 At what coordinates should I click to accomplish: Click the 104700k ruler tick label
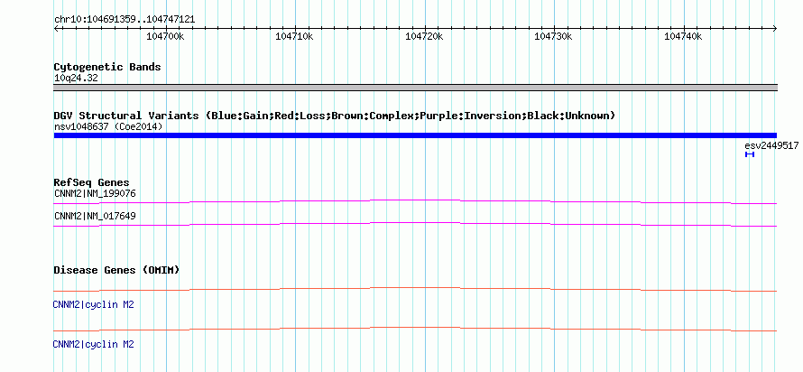coord(164,37)
